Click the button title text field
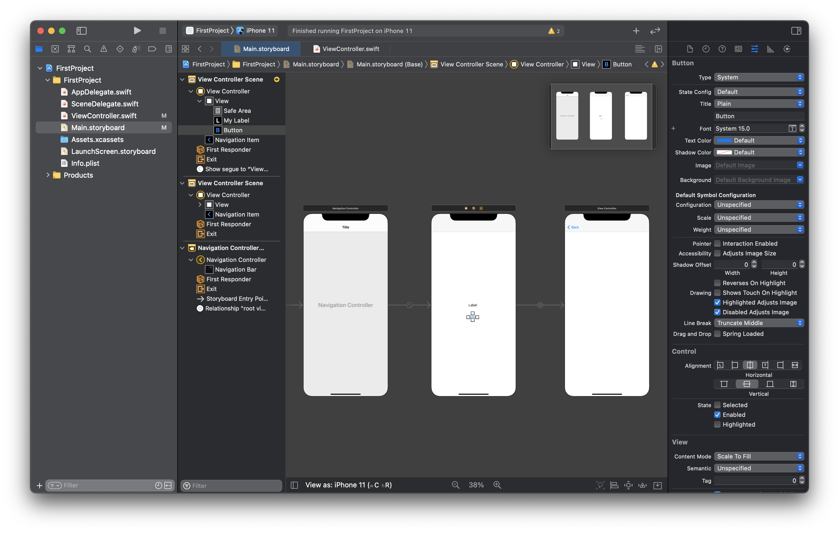This screenshot has width=839, height=533. [x=759, y=116]
